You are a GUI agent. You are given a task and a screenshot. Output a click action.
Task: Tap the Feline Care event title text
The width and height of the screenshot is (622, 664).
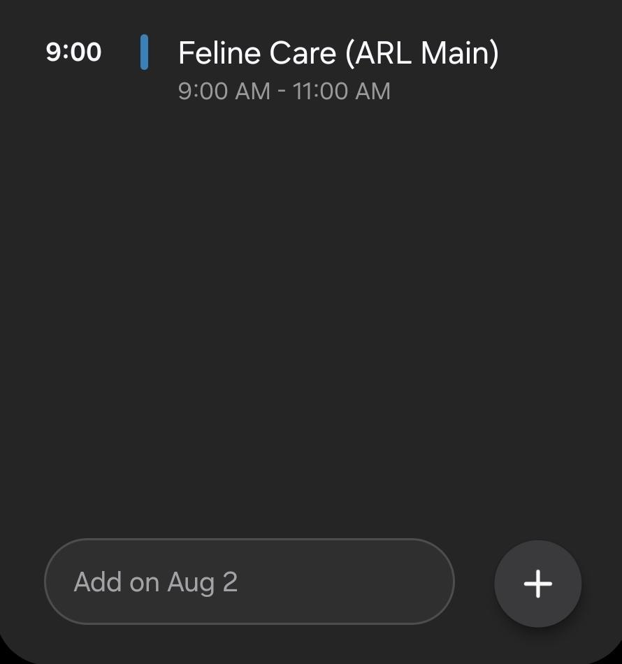point(338,54)
